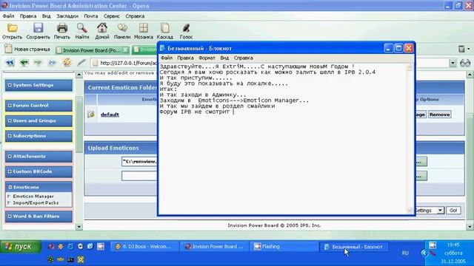Open the Панели toolbar icon
The image size is (474, 266).
click(122, 28)
